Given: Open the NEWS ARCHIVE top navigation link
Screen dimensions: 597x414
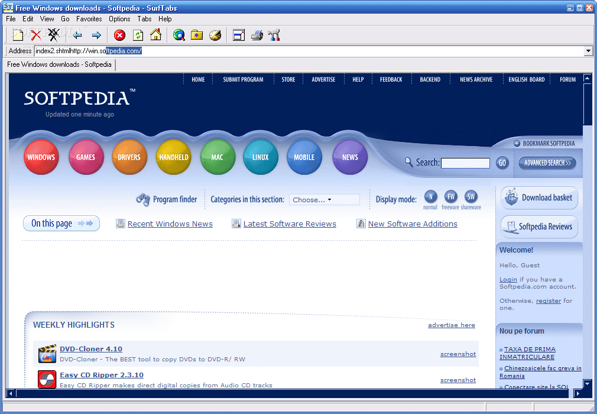Looking at the screenshot, I should coord(476,80).
